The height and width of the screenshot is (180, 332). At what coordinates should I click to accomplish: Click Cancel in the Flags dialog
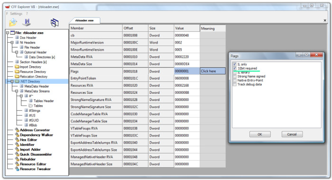tap(292, 135)
